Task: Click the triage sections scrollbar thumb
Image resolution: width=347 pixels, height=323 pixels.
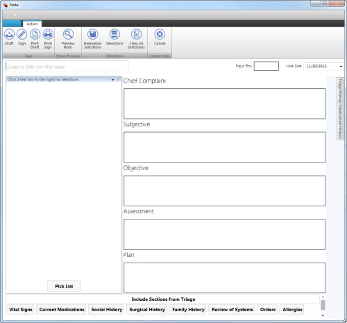Action: [x=323, y=305]
